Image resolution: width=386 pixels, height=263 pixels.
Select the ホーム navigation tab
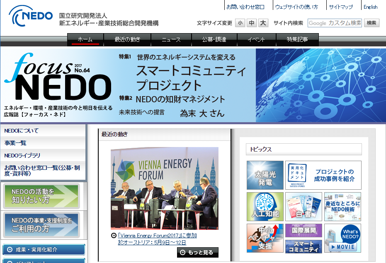(x=85, y=40)
